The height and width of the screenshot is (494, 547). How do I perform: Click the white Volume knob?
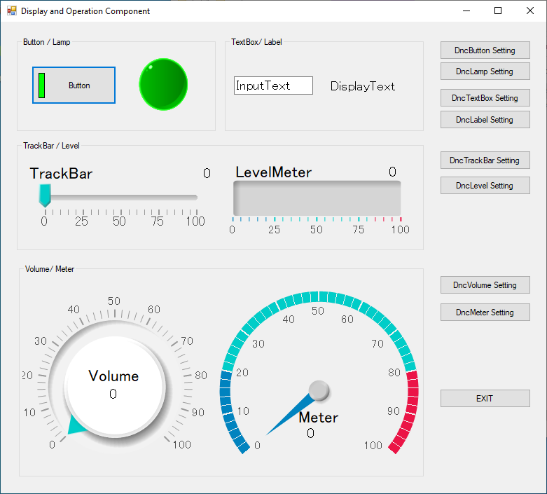[114, 386]
